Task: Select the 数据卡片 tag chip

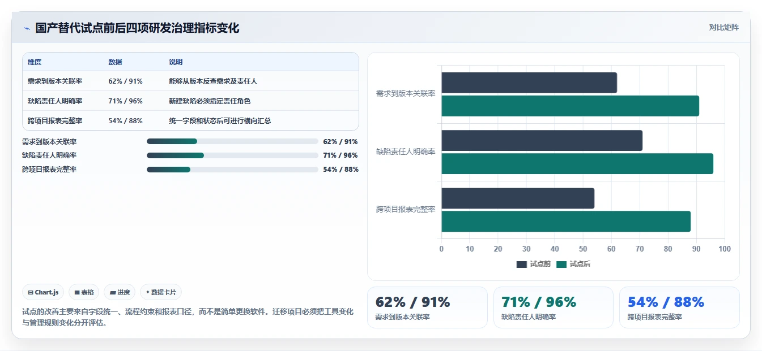Action: click(161, 292)
